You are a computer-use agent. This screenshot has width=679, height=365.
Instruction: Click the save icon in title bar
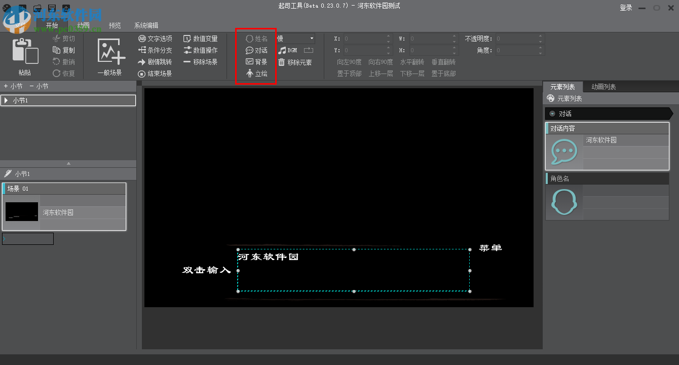(52, 8)
